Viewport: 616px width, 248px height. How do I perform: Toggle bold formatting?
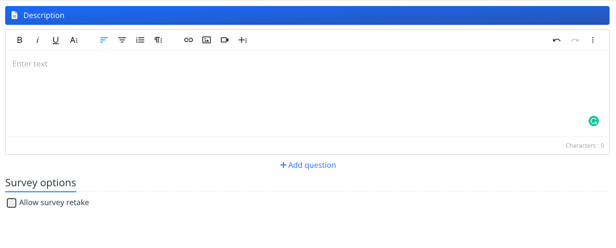[x=19, y=40]
